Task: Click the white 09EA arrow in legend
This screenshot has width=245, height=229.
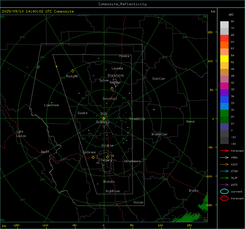Action: coord(224,157)
